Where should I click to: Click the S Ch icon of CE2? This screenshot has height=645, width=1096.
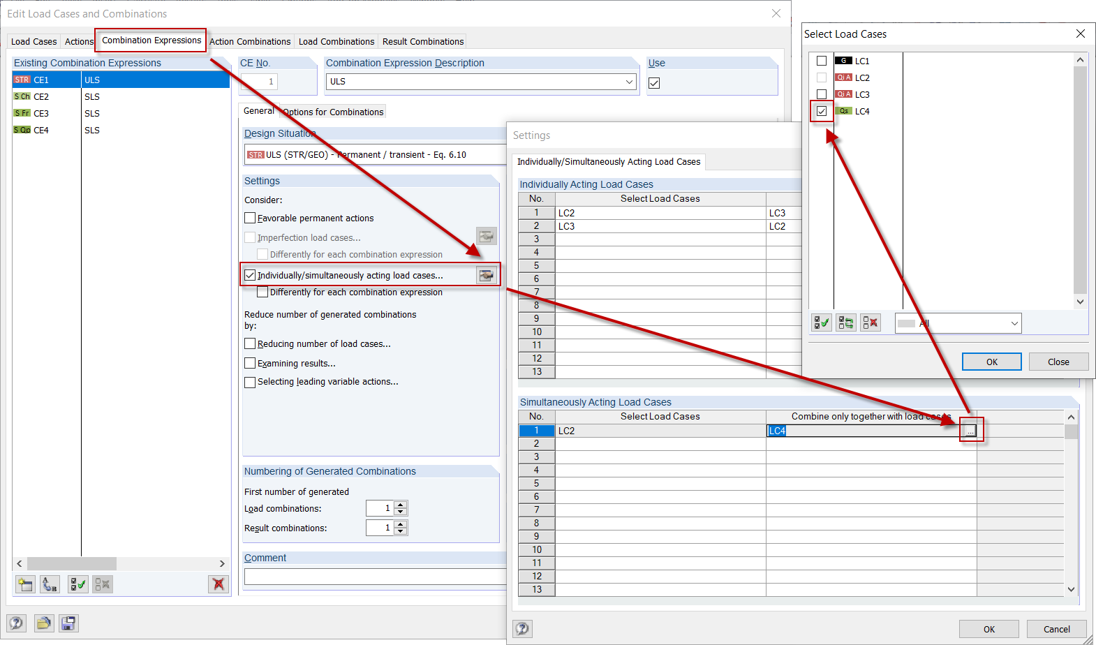[22, 96]
